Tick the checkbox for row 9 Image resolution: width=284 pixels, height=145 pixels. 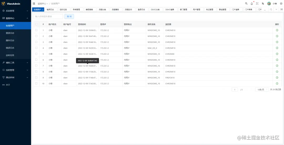pyautogui.click(x=36, y=77)
